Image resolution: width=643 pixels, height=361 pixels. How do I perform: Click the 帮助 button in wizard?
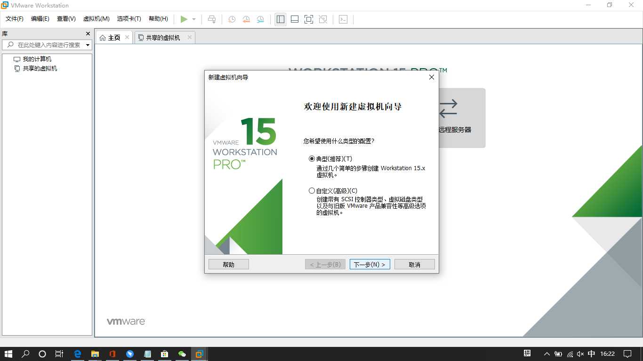click(228, 265)
